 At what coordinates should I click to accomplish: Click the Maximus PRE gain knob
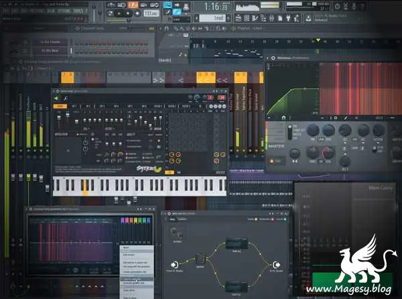point(313,130)
